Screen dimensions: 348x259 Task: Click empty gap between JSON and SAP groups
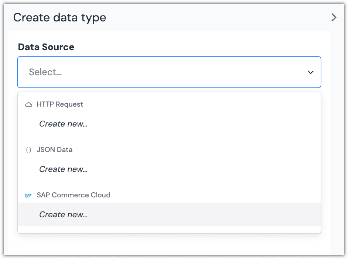click(x=169, y=184)
